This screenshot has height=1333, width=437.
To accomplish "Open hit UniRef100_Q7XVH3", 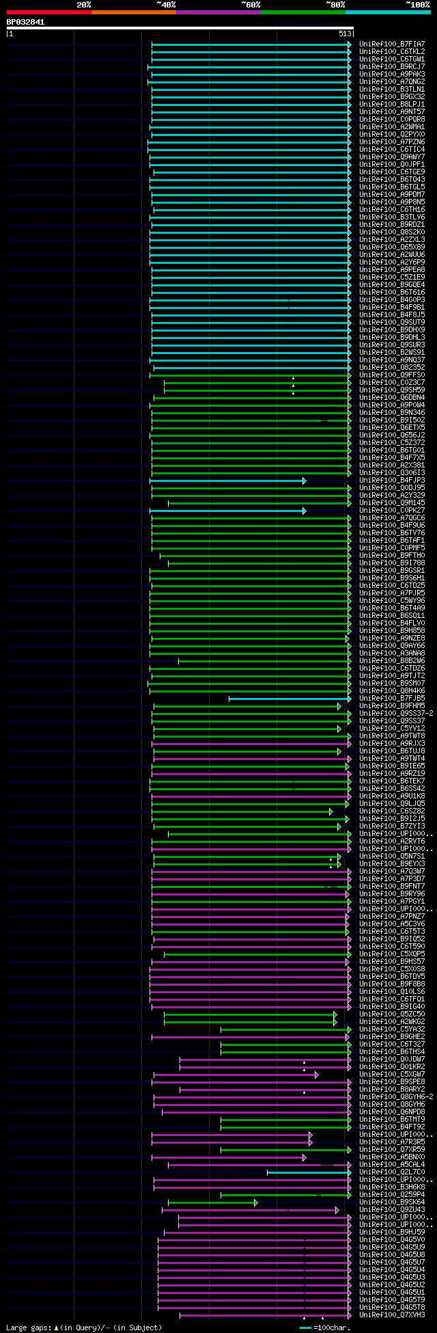I will point(392,1315).
